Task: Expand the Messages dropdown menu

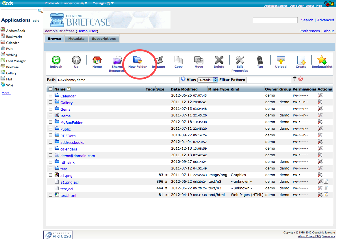Action: tap(103, 3)
